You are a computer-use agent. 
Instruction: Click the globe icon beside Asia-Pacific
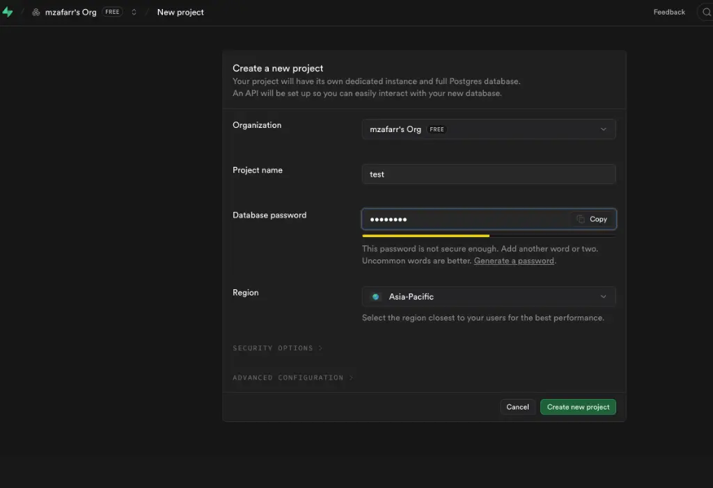(x=376, y=297)
